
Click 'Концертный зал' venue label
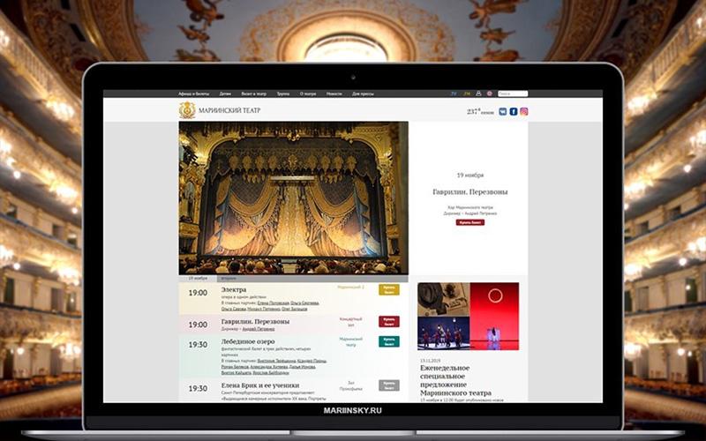click(x=350, y=321)
